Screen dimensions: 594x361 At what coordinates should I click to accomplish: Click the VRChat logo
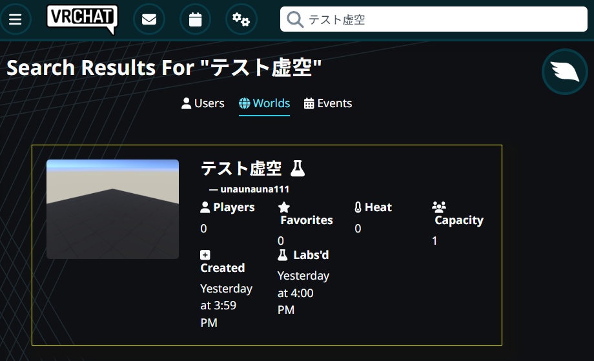(82, 19)
